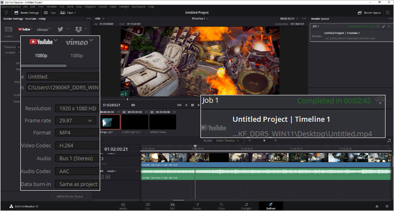Click the green audio clip on Audio 1
The height and width of the screenshot is (211, 394).
click(x=266, y=174)
